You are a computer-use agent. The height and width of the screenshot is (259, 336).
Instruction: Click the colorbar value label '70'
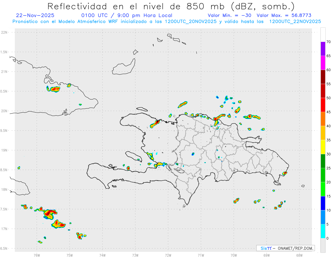[328, 42]
